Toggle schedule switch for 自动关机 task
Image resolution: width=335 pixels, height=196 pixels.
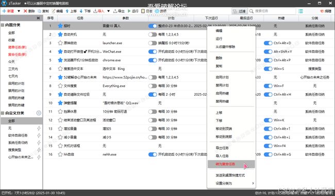click(x=153, y=34)
